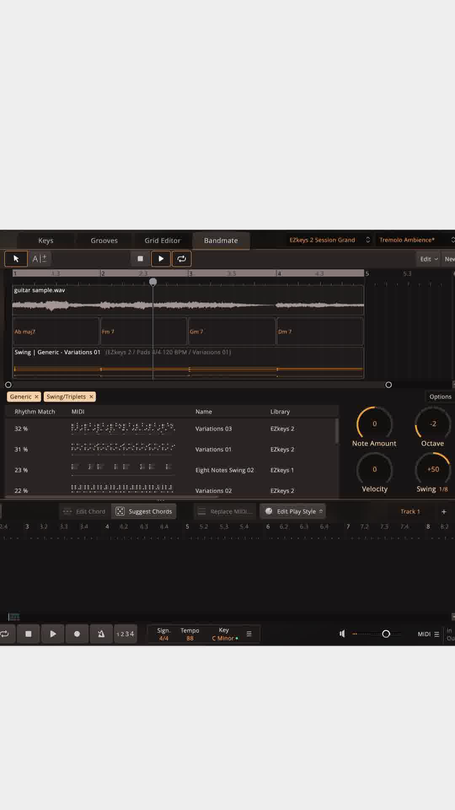
Task: Click the guitar sample.wav audio clip
Action: pyautogui.click(x=188, y=300)
